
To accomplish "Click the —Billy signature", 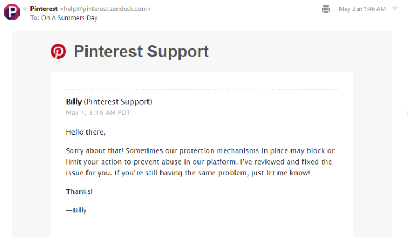I will click(x=77, y=210).
